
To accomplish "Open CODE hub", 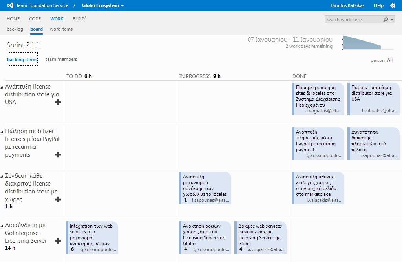I will point(35,19).
